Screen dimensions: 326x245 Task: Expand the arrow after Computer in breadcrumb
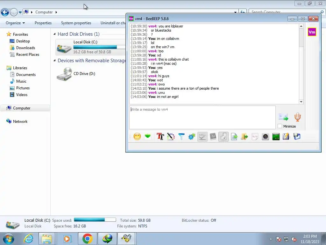point(56,12)
